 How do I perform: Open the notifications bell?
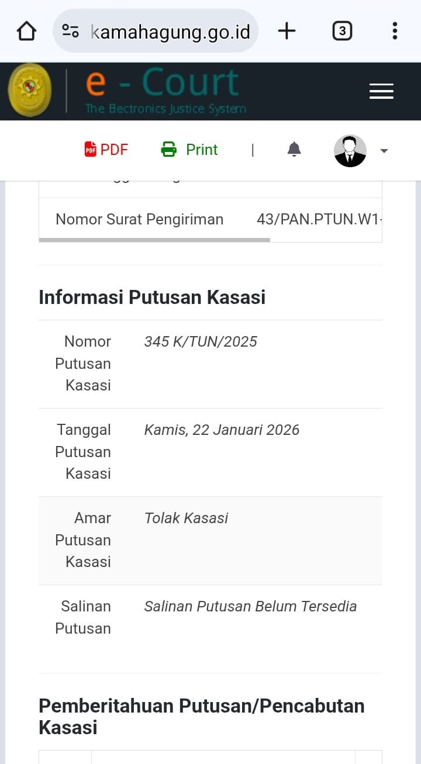pyautogui.click(x=294, y=150)
